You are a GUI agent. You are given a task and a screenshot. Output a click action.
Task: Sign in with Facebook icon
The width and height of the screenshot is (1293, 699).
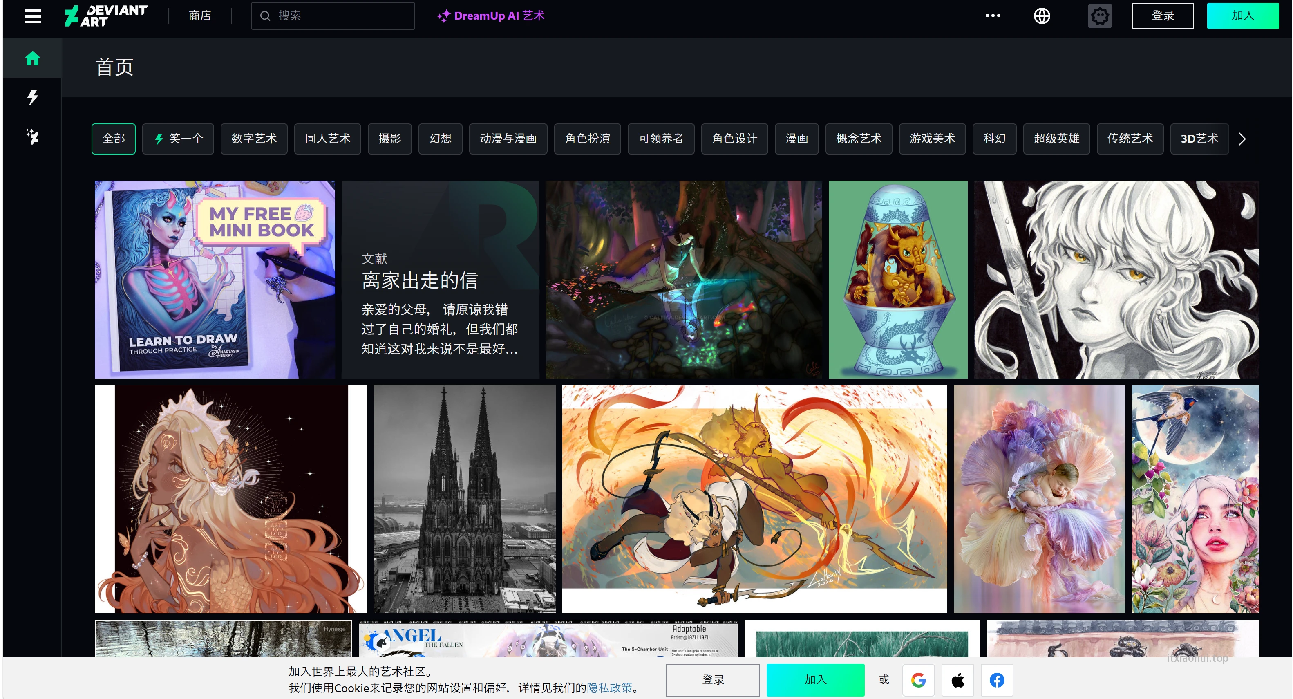[997, 680]
